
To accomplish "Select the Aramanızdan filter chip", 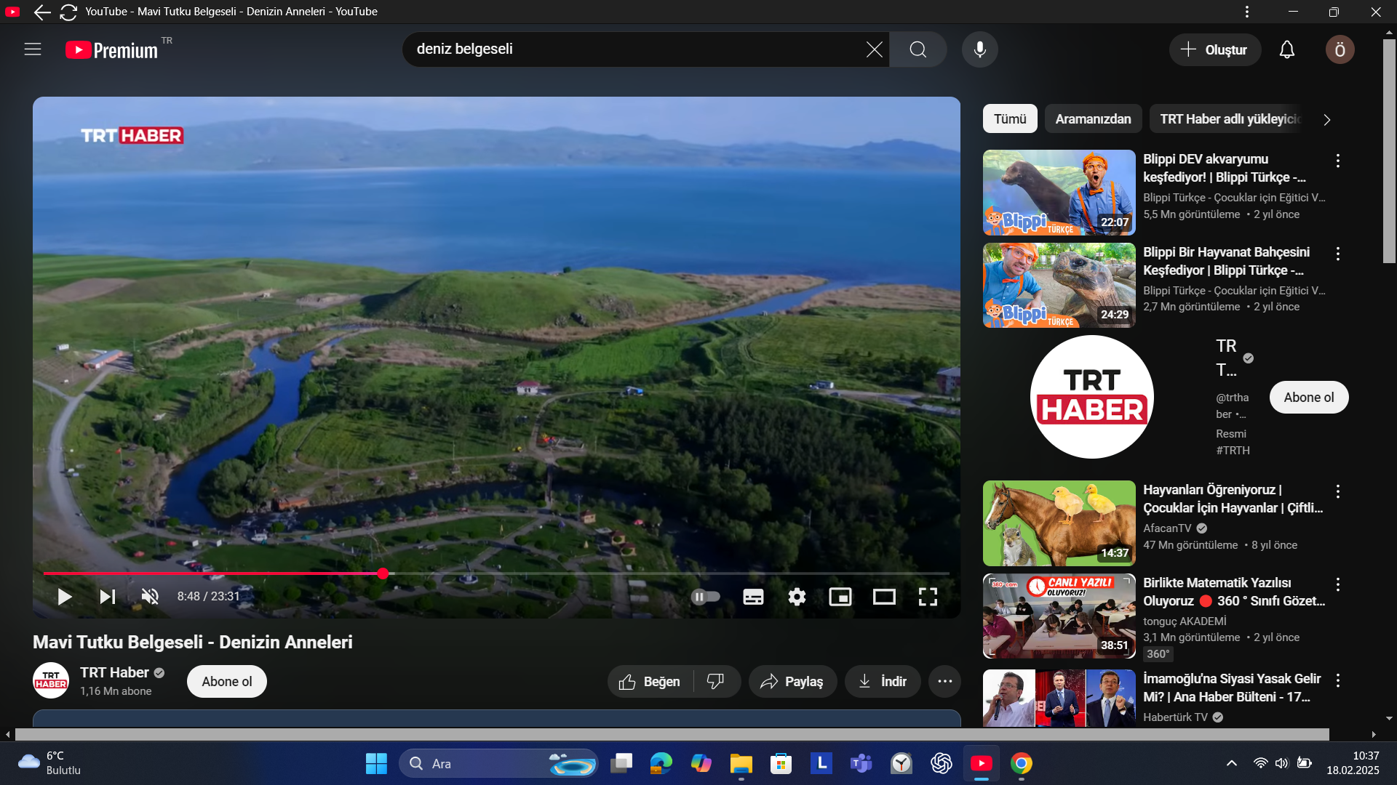I will pos(1093,119).
